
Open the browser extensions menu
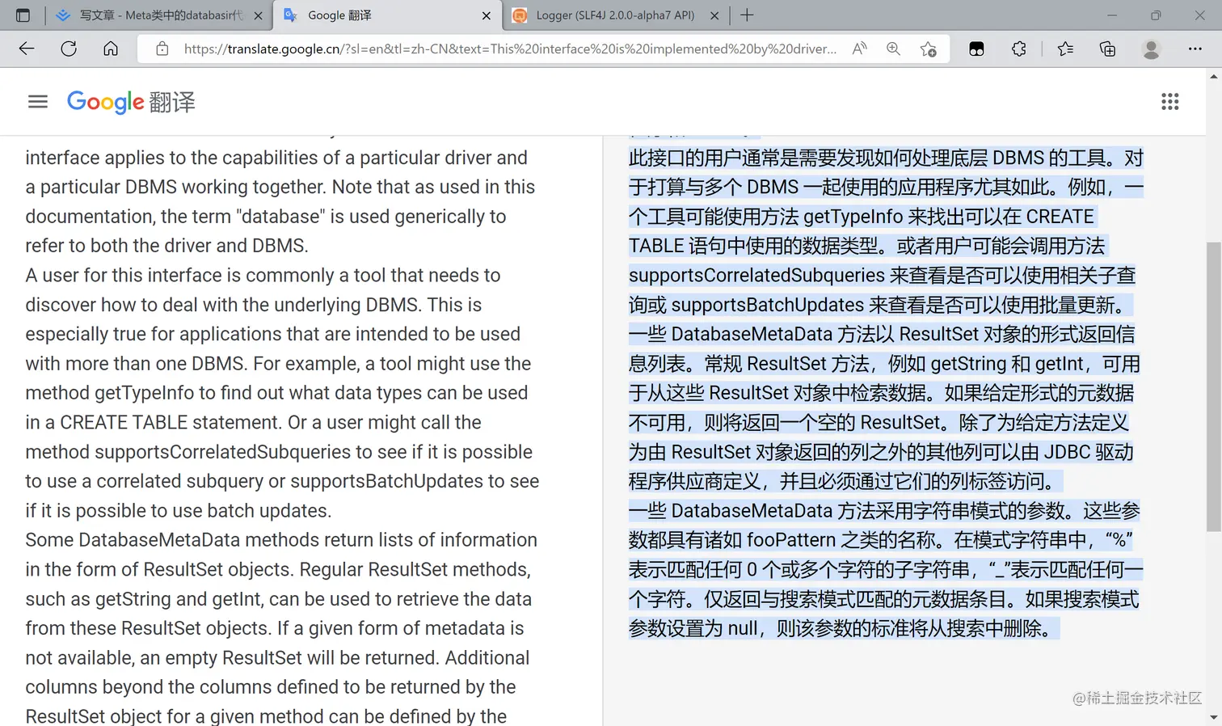tap(1018, 49)
